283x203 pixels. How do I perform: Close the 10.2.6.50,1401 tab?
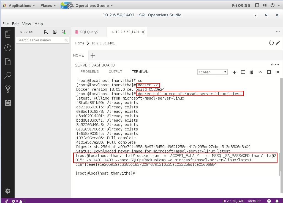143,32
